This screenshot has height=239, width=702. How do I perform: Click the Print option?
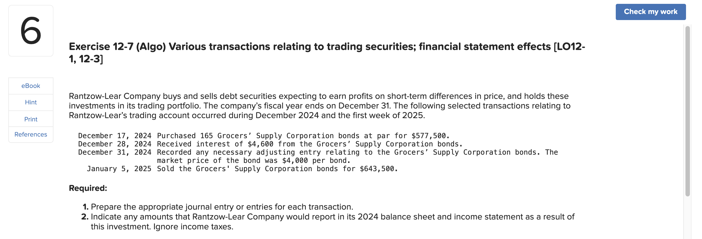point(31,119)
